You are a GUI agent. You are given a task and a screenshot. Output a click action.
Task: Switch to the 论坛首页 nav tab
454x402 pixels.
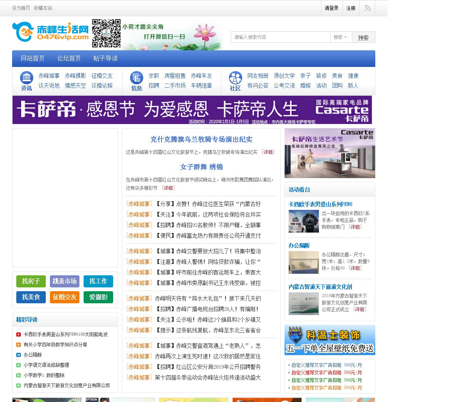coord(69,59)
